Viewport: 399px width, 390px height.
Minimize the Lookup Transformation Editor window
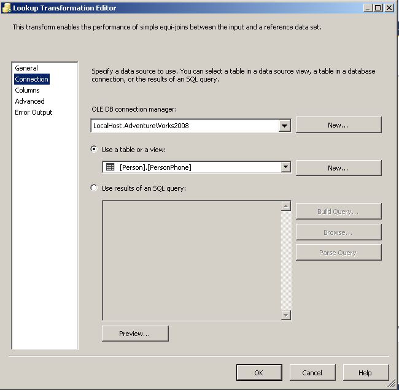pyautogui.click(x=368, y=8)
